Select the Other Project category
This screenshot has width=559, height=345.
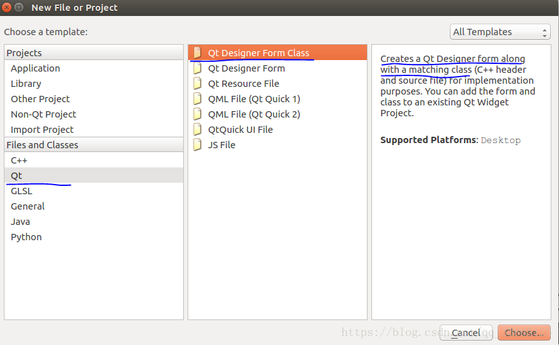(x=94, y=99)
